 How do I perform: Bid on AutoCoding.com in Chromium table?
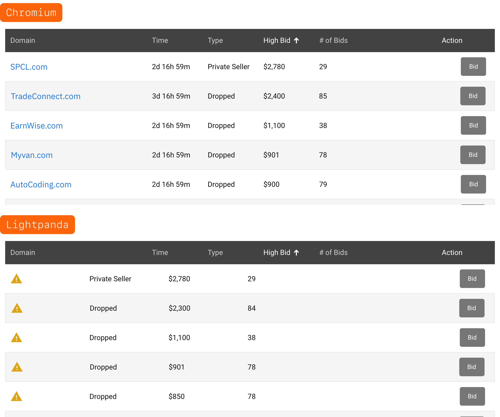pos(473,184)
